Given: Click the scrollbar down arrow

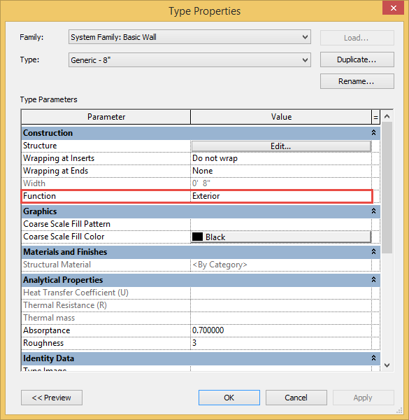Looking at the screenshot, I should pyautogui.click(x=387, y=365).
